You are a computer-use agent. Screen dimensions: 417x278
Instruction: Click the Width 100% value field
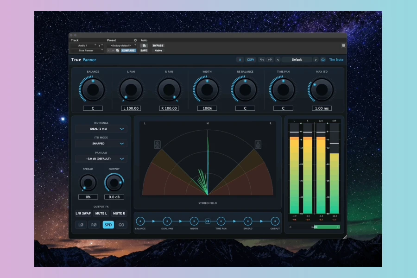coord(207,108)
